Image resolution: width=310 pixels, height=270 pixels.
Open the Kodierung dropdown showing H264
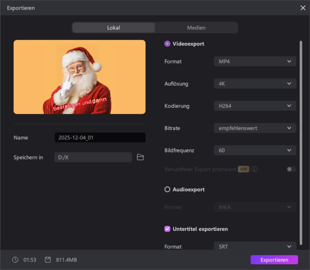255,106
